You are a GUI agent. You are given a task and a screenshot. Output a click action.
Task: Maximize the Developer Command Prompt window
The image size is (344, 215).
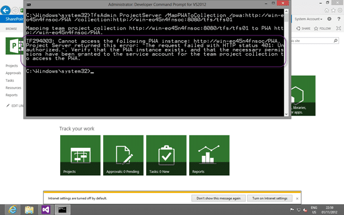[273, 3]
